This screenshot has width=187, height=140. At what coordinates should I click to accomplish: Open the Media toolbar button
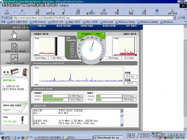[104, 12]
